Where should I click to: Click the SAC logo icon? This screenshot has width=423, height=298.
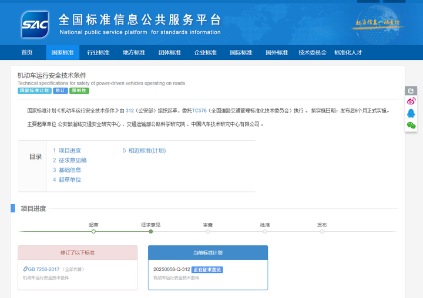[x=35, y=24]
